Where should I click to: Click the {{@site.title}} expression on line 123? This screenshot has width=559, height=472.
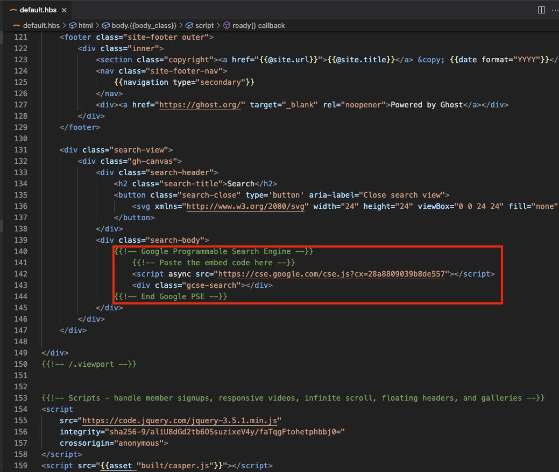click(361, 60)
